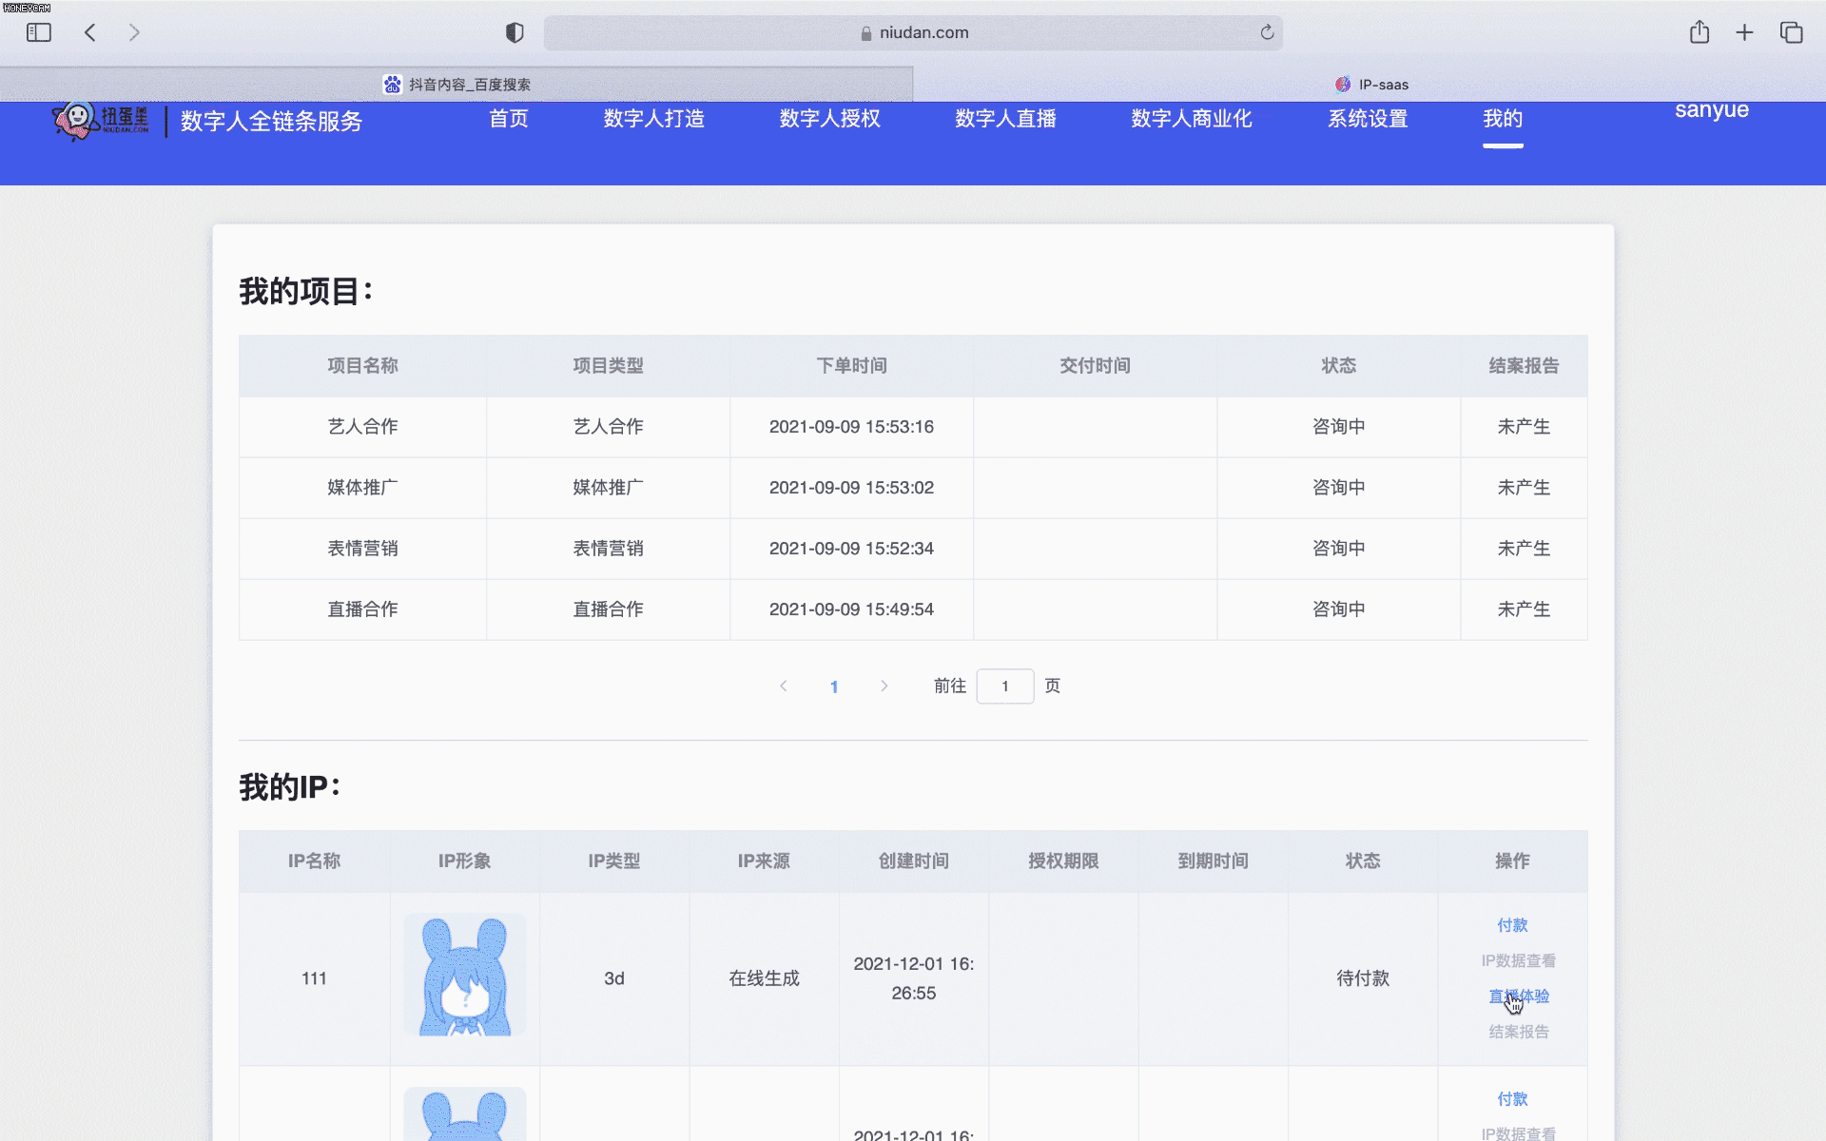Open 系统设置 menu item
Screen dimensions: 1826x1141
click(x=1368, y=119)
